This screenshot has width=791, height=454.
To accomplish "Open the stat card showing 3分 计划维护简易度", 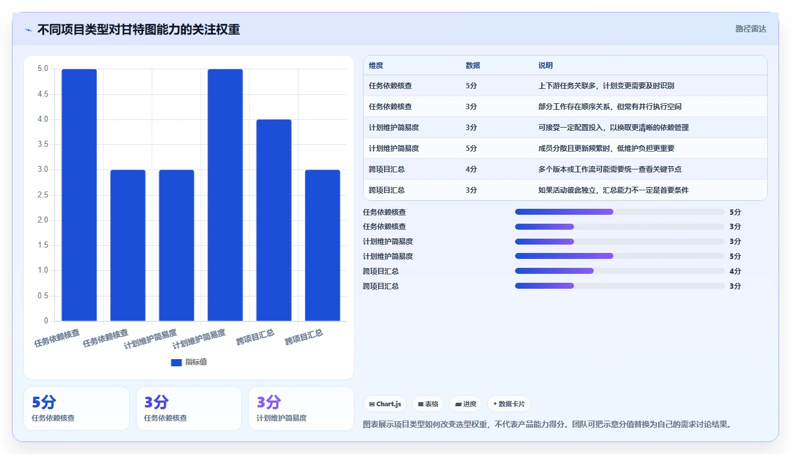I will tap(301, 408).
